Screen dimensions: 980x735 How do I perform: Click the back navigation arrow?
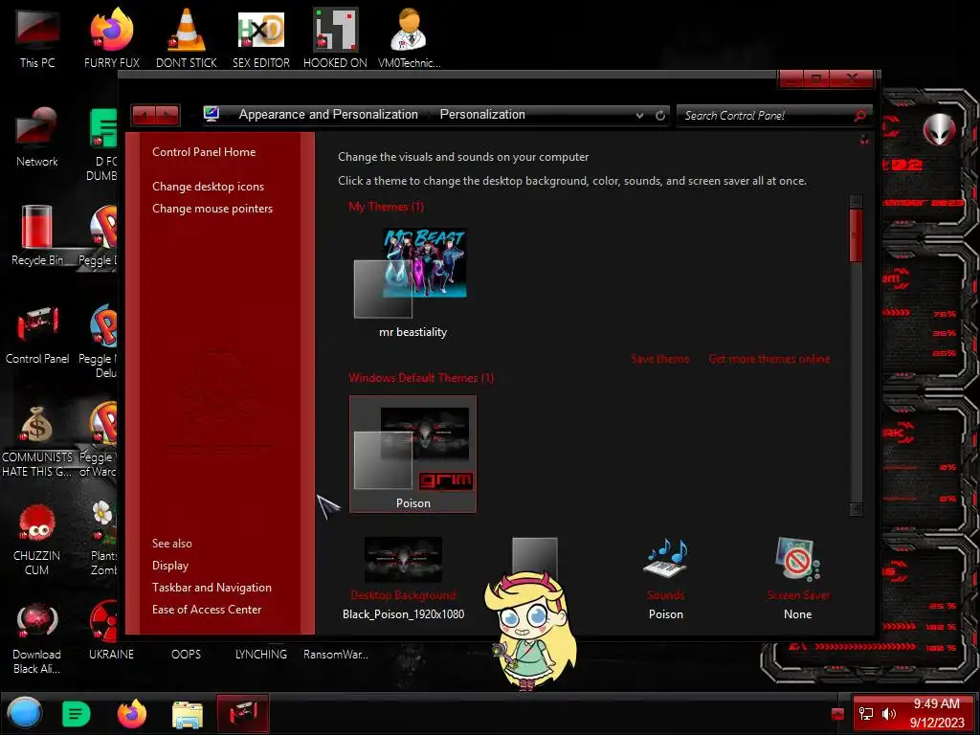click(145, 115)
